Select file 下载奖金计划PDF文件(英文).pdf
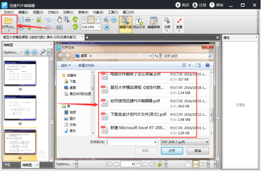Viewport: 261px width, 171px height. (x=153, y=117)
